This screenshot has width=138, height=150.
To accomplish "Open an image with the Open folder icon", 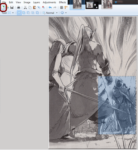I will coord(8,8).
